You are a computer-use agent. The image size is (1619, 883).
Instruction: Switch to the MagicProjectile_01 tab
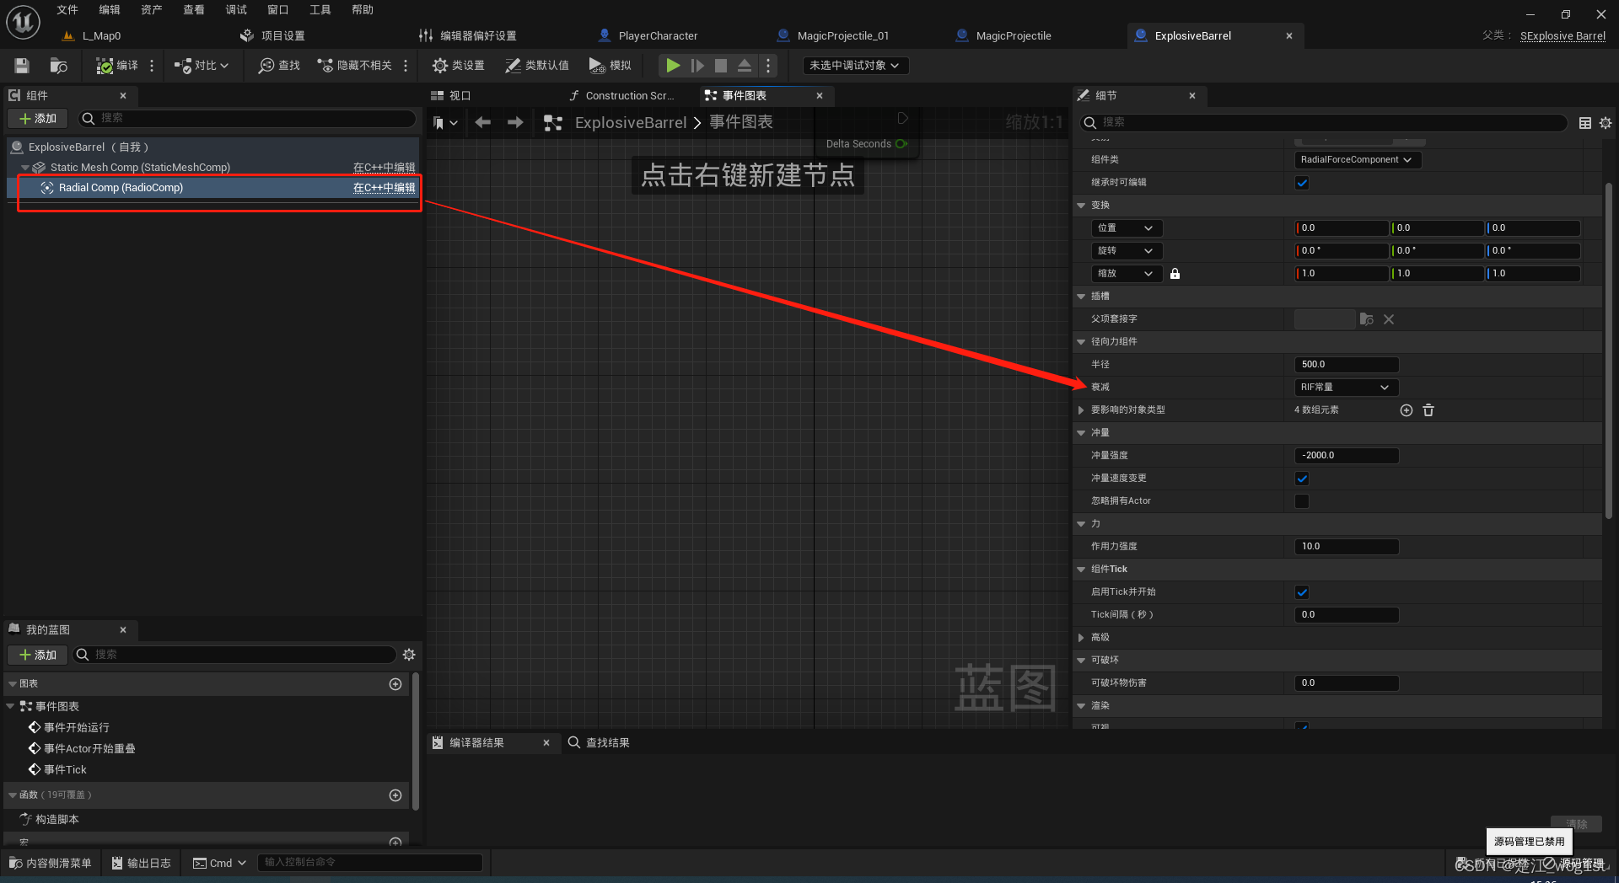pyautogui.click(x=843, y=36)
